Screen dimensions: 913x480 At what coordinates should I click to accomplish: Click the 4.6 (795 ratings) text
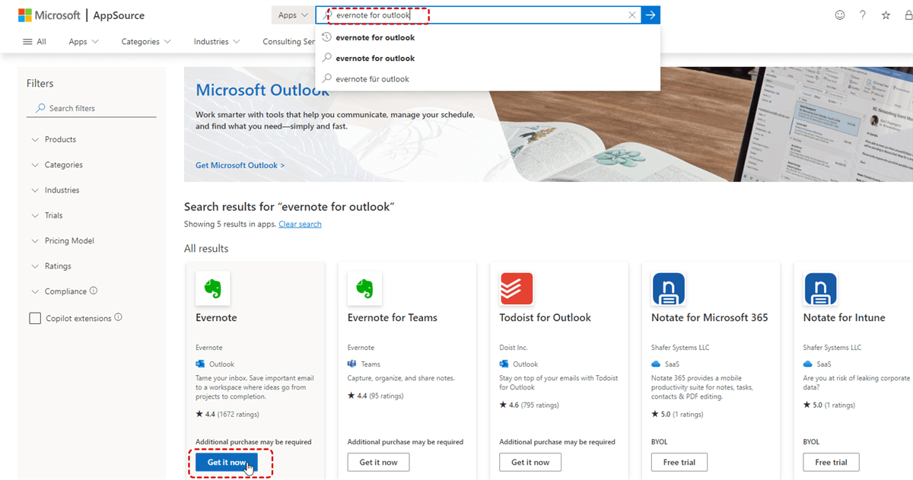click(529, 405)
